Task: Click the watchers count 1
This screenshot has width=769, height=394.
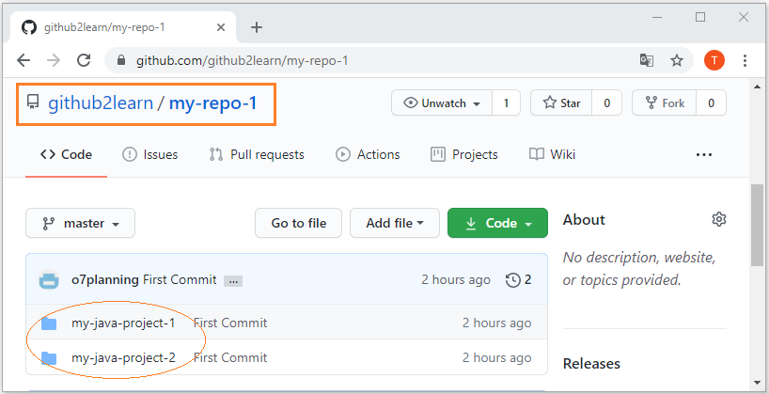Action: pos(506,103)
